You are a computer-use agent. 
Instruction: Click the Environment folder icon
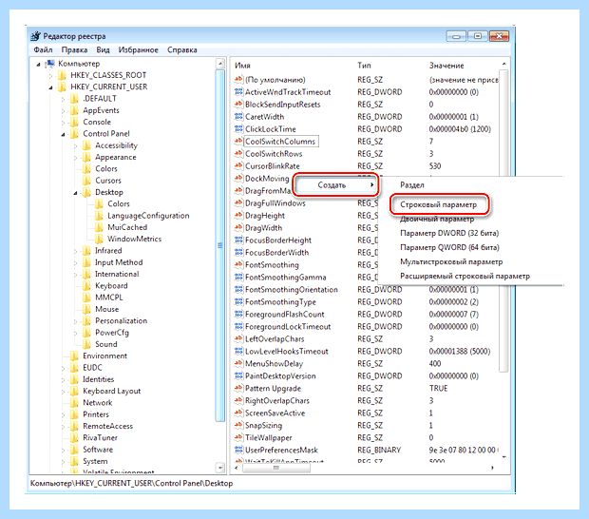74,356
